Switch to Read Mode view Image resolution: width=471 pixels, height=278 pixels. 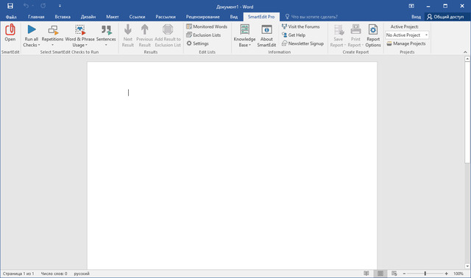[366, 274]
